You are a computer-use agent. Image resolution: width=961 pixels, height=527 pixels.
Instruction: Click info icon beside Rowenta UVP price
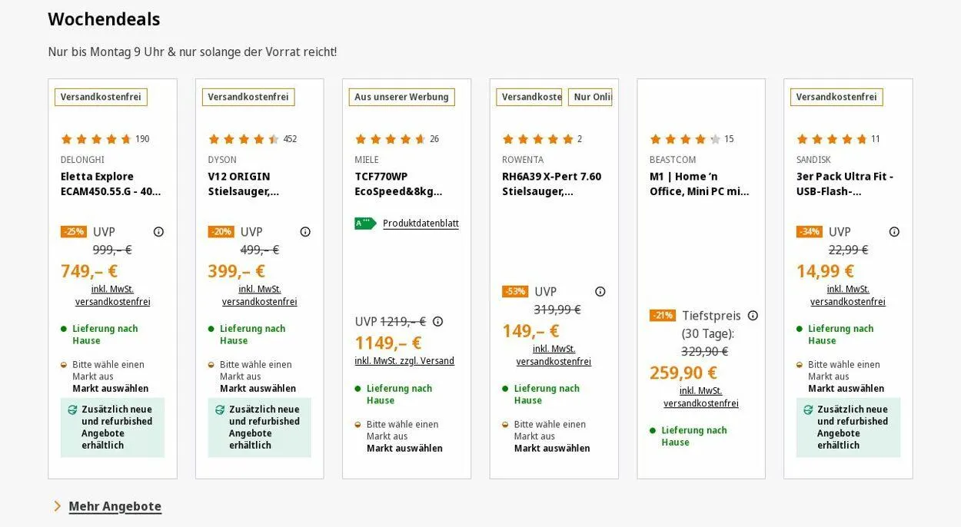click(x=600, y=292)
